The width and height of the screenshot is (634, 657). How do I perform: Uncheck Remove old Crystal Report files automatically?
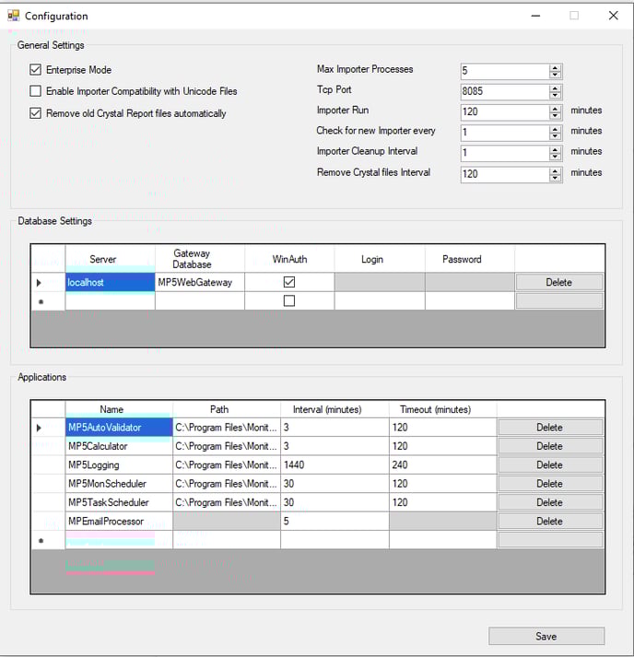pyautogui.click(x=36, y=113)
